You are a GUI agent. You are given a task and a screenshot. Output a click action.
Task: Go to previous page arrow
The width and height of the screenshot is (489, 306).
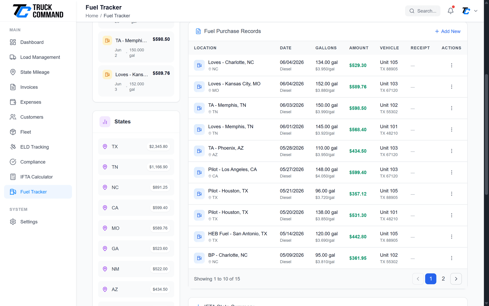[x=418, y=279]
